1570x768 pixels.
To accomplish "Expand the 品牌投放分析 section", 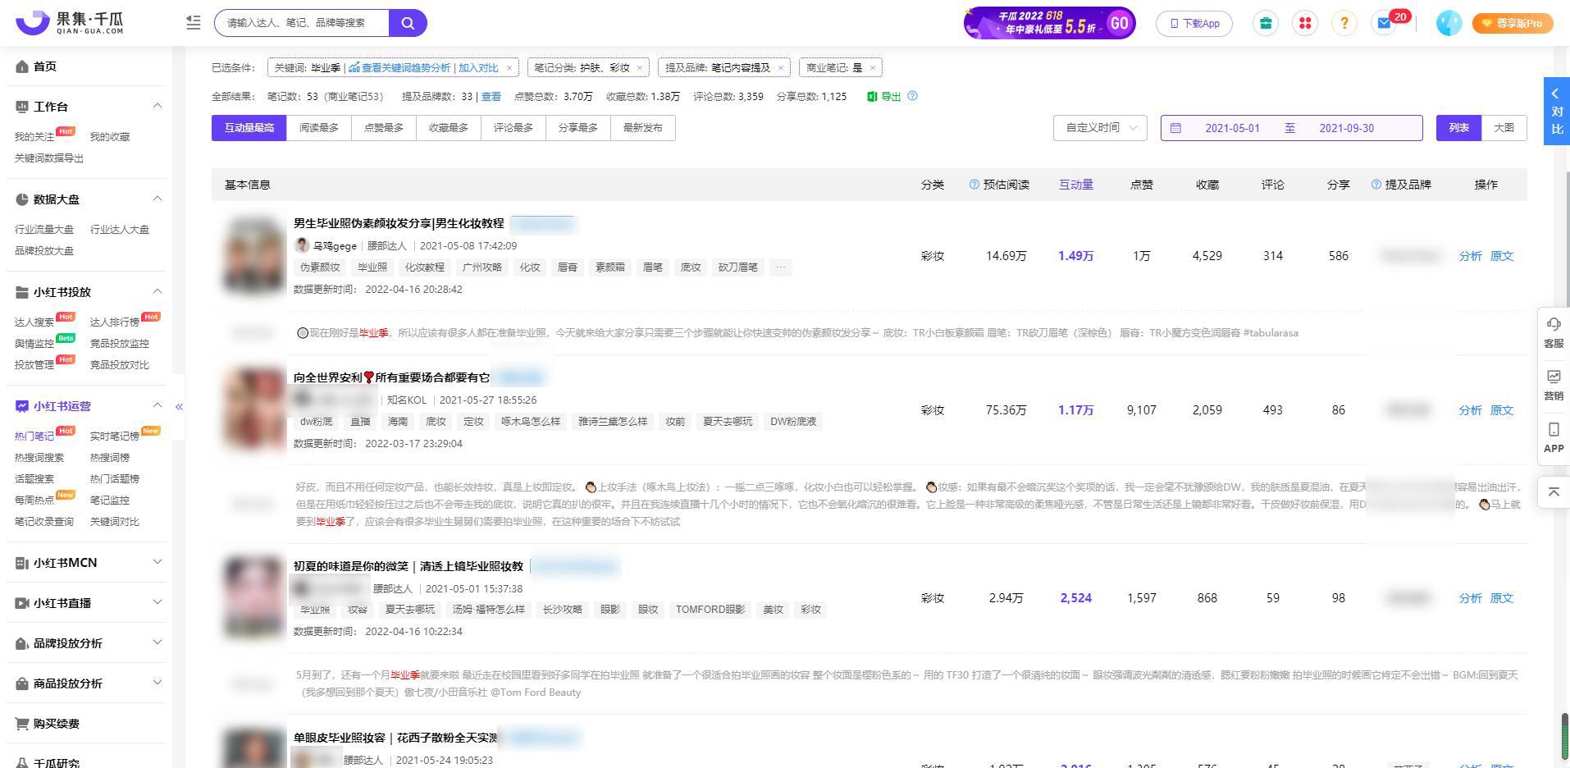I will coord(157,642).
